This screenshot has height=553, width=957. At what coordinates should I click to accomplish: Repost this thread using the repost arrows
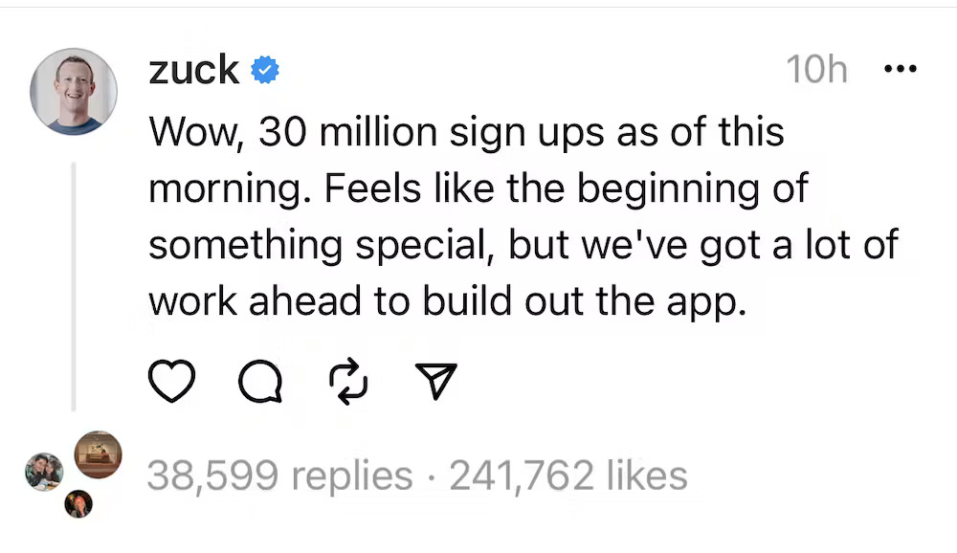(348, 383)
